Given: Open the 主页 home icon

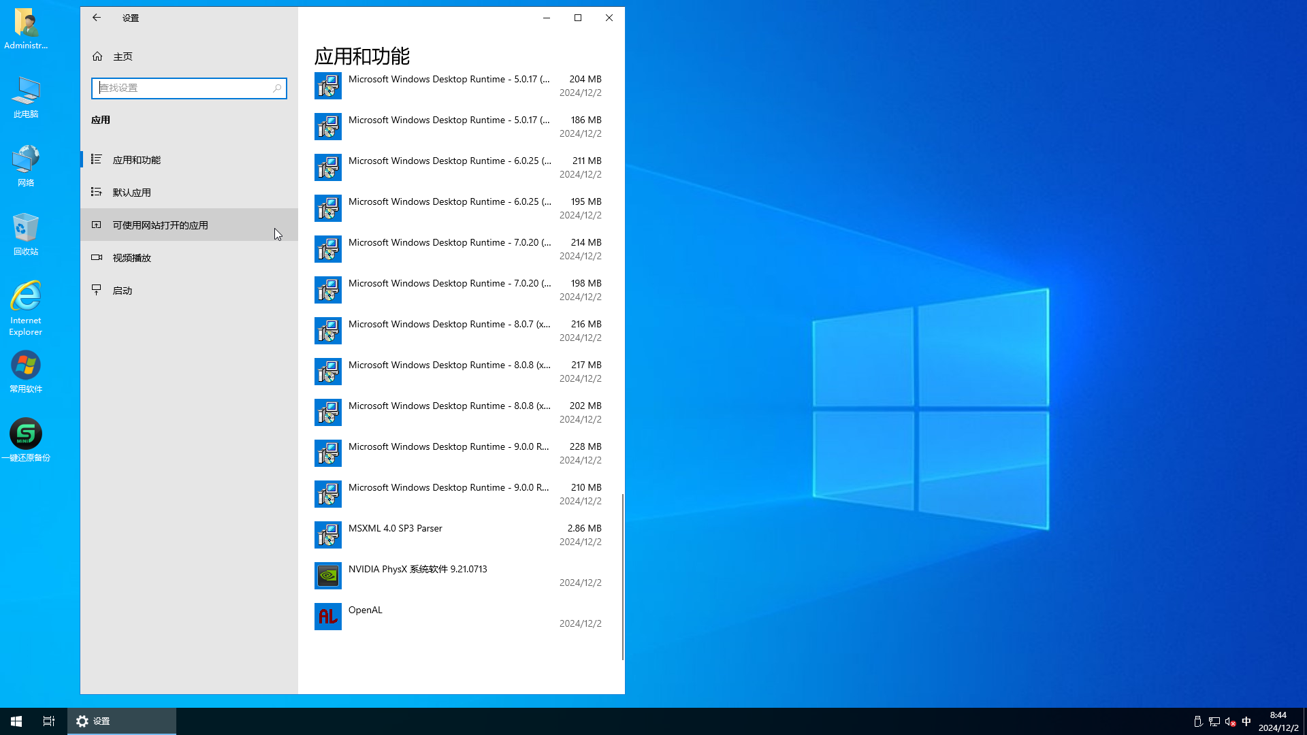Looking at the screenshot, I should (97, 56).
